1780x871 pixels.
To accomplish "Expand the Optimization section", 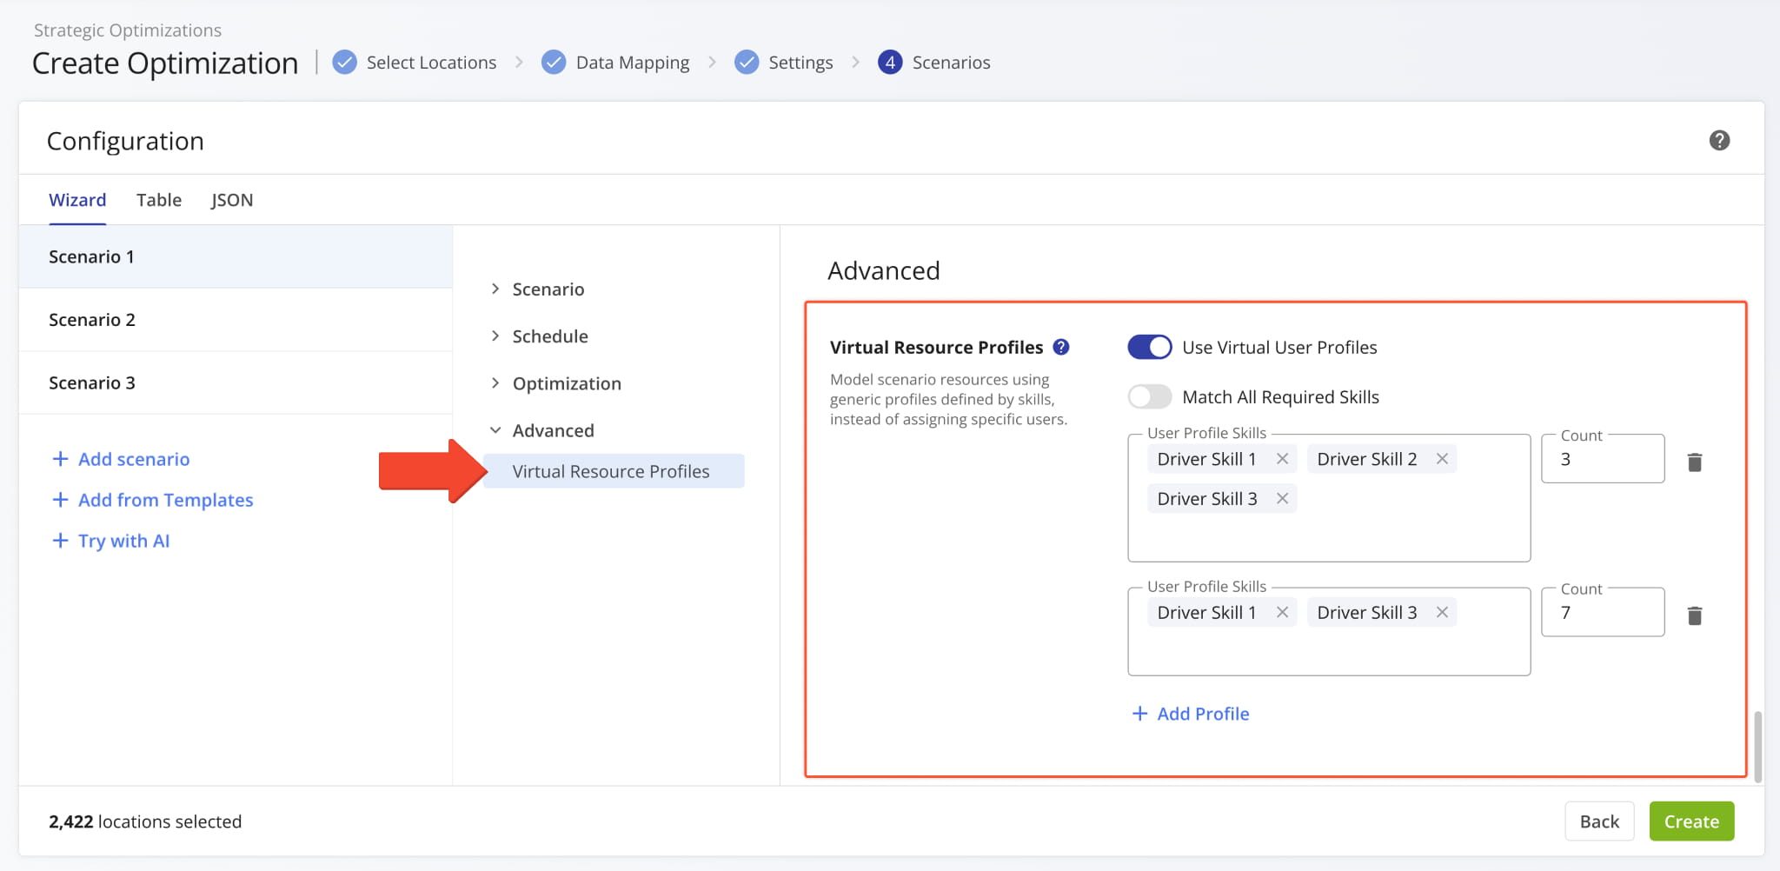I will click(566, 382).
